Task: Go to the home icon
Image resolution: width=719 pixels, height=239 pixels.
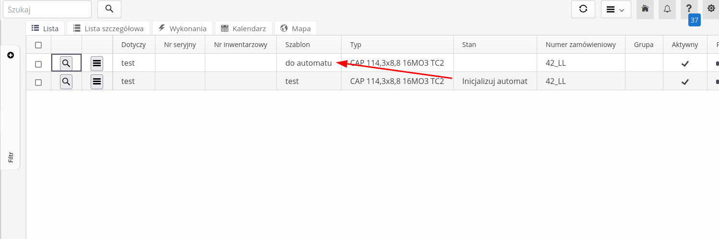Action: [x=645, y=9]
